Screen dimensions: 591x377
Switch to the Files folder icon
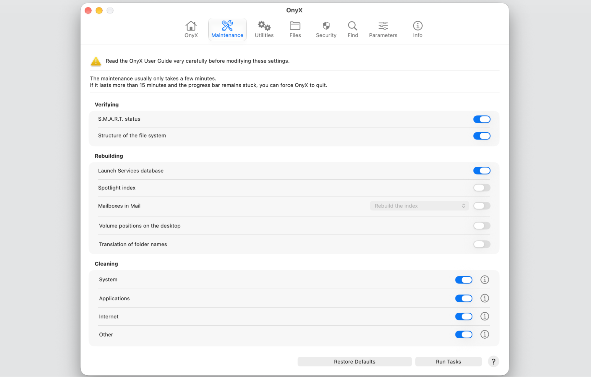coord(295,26)
